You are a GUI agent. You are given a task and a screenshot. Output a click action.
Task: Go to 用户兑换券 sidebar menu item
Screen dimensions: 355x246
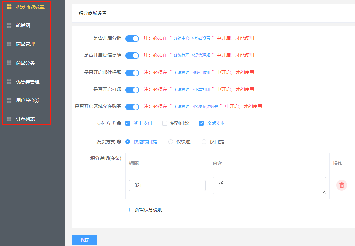tap(28, 100)
